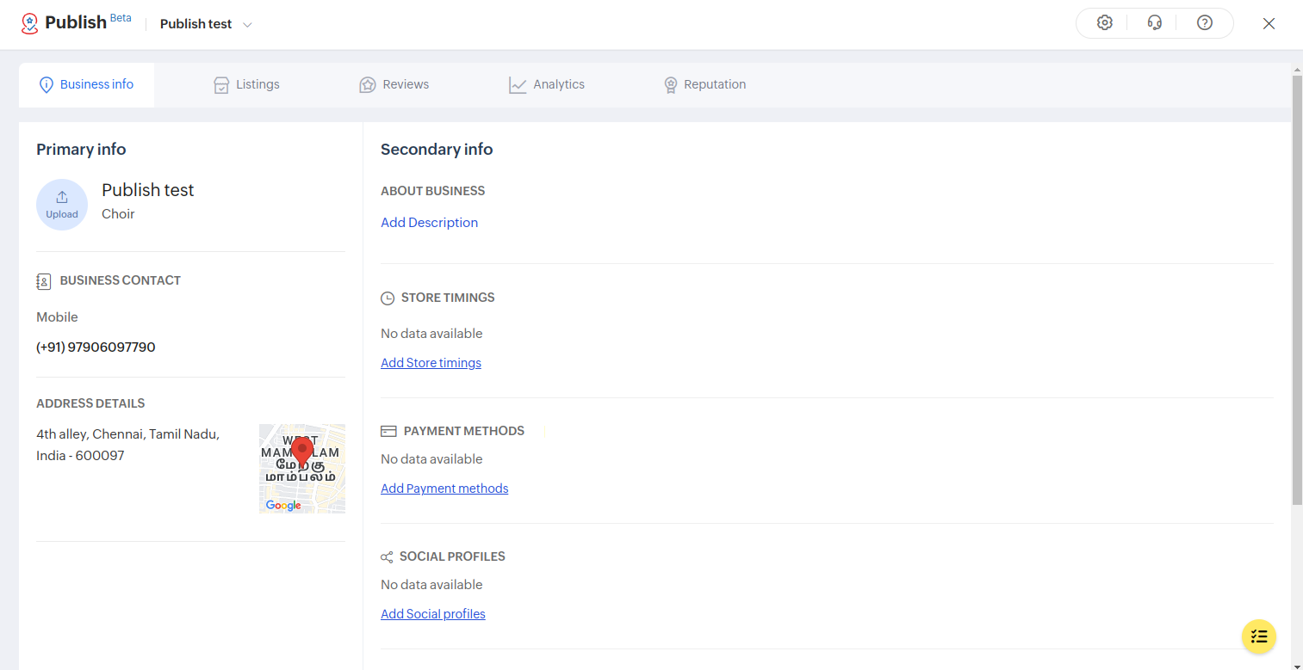Screen dimensions: 1303x670
Task: Click the payment methods card icon
Action: (x=388, y=431)
